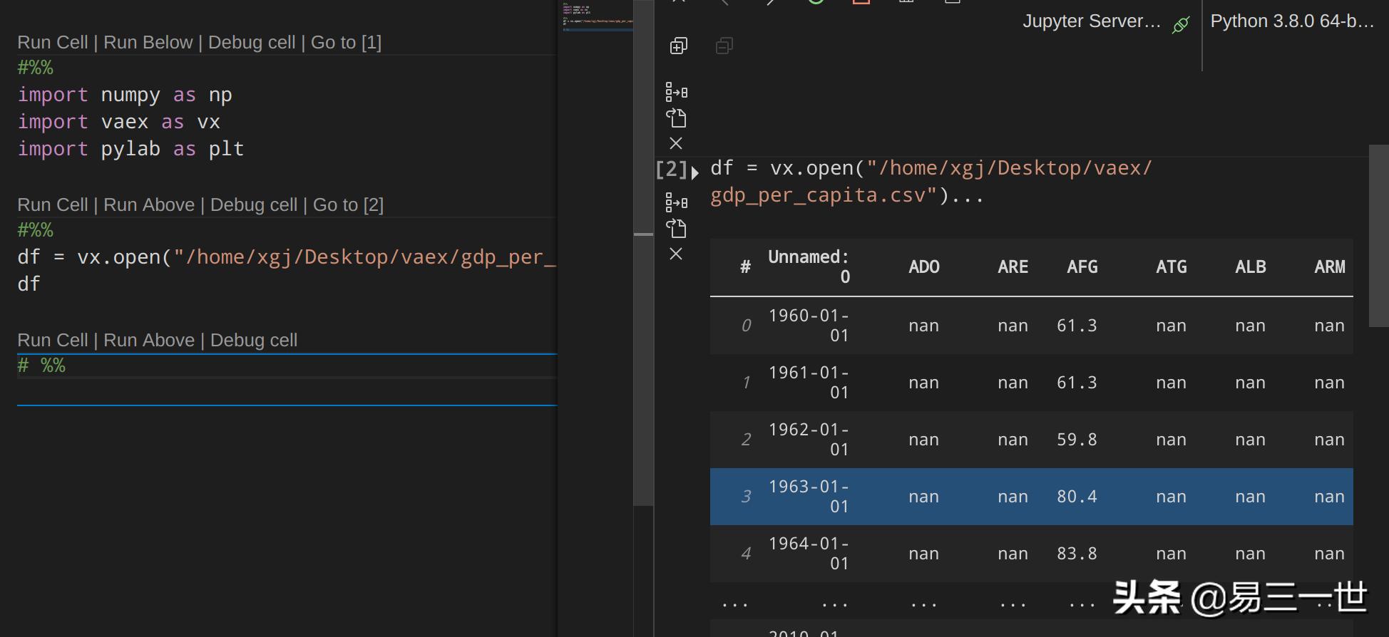Select the 1964-01-01 date cell
This screenshot has height=637, width=1389.
pos(809,554)
